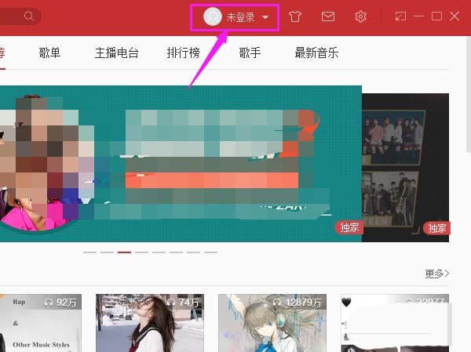Click the 12879万 play count
This screenshot has width=471, height=352.
tap(297, 303)
